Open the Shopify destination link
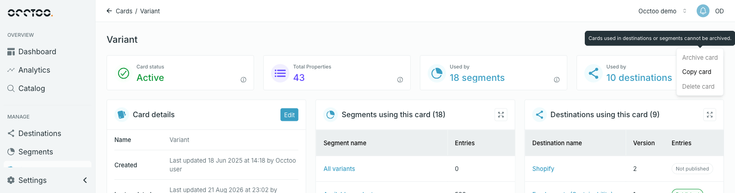The width and height of the screenshot is (735, 193). (x=543, y=169)
